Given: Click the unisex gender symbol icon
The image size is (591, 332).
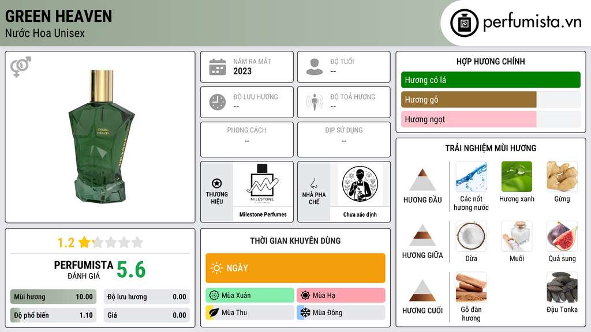Looking at the screenshot, I should [x=21, y=67].
